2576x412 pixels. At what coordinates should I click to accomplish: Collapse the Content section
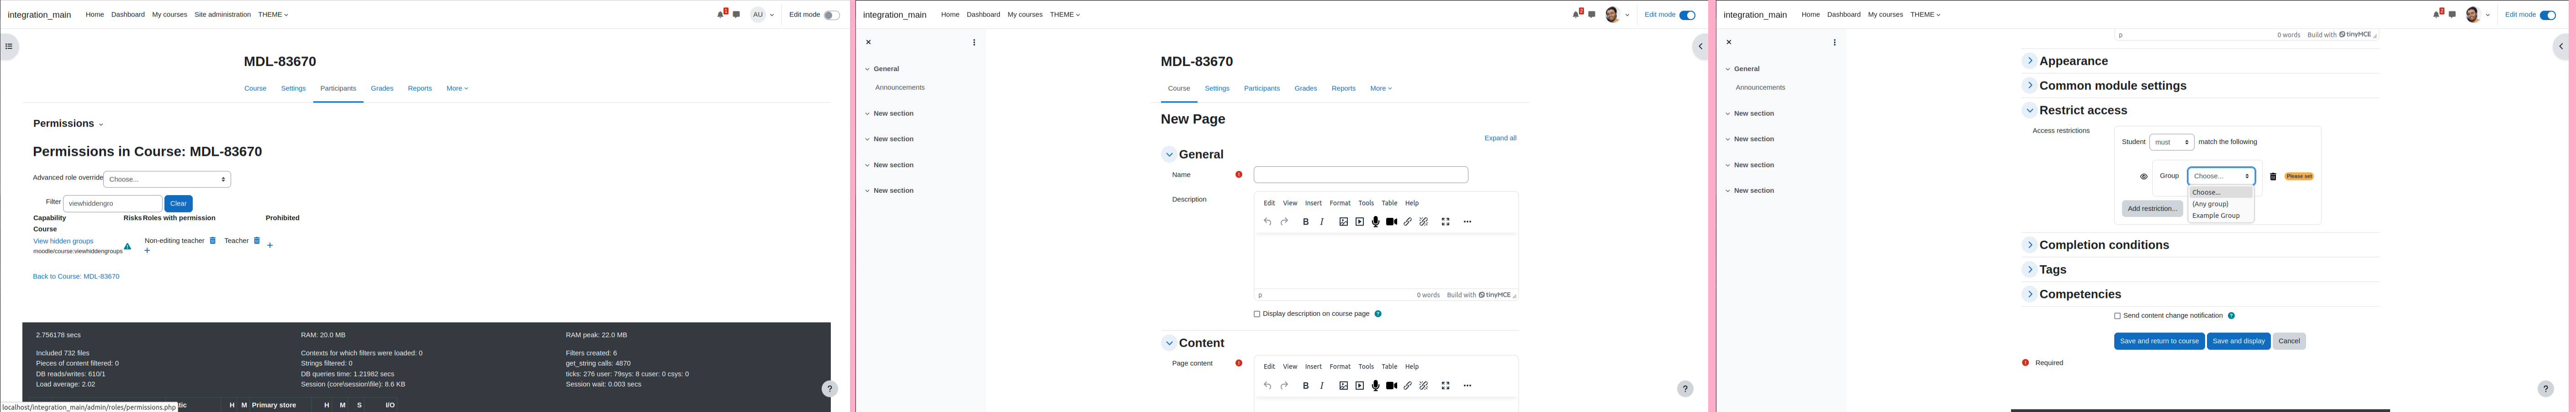pos(1168,343)
